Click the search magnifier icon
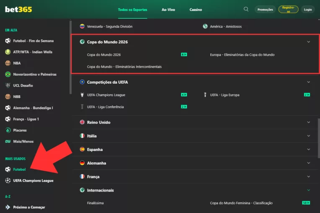Image resolution: width=320 pixels, height=213 pixels. [246, 9]
